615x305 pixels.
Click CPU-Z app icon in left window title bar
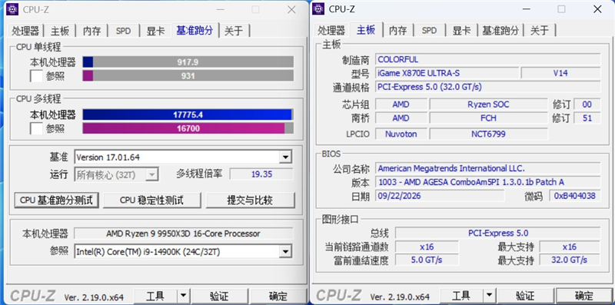pos(12,9)
